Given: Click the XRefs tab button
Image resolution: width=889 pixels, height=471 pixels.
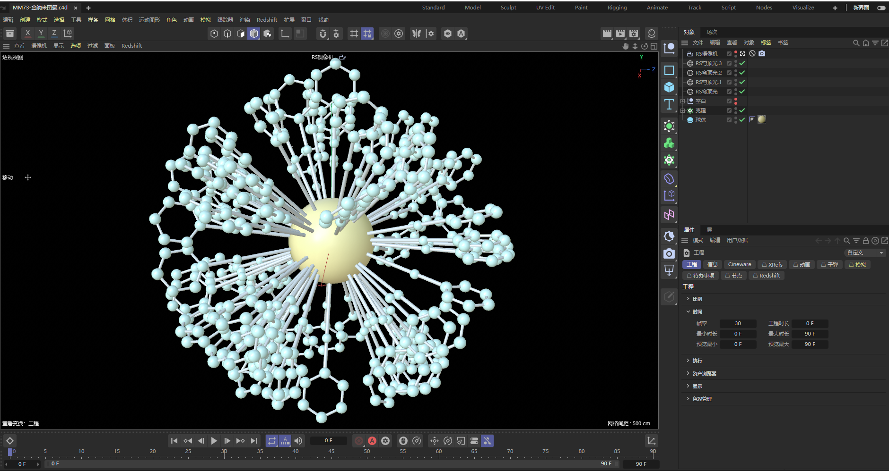Looking at the screenshot, I should coord(772,265).
